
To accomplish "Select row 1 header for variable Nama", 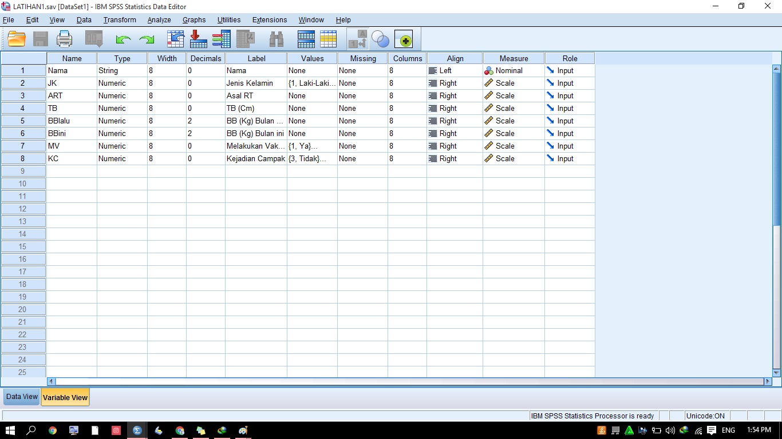I will (23, 71).
